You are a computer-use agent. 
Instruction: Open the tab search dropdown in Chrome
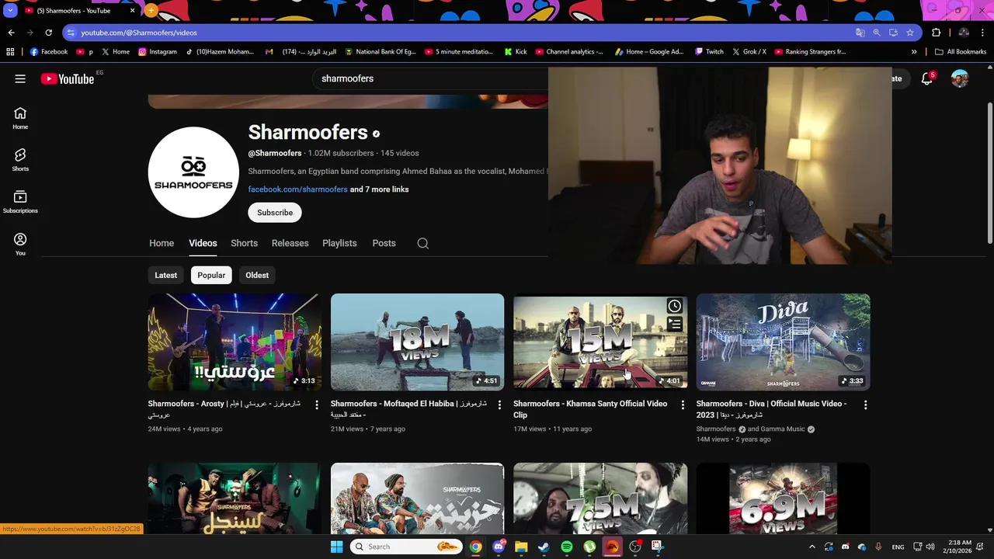(x=10, y=11)
